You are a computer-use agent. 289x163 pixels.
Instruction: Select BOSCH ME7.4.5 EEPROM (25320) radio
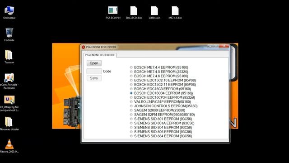coord(131,72)
